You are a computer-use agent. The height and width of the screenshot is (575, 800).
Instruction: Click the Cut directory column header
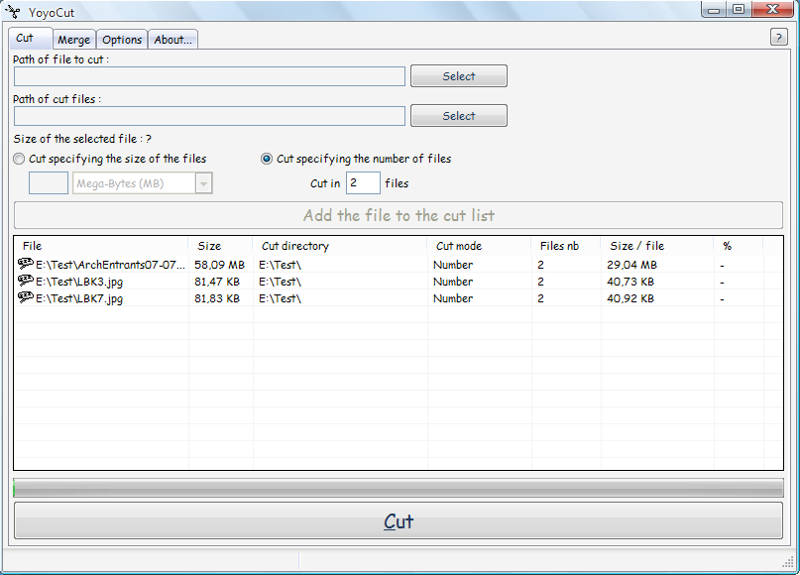340,246
